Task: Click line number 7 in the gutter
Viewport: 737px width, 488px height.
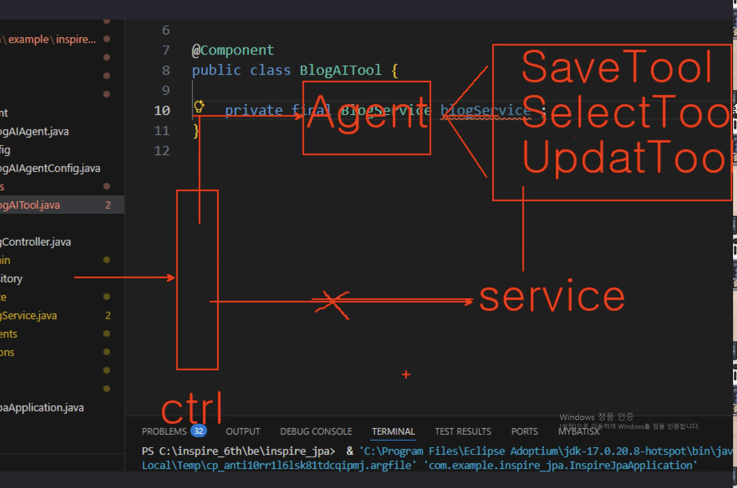Action: coord(166,50)
